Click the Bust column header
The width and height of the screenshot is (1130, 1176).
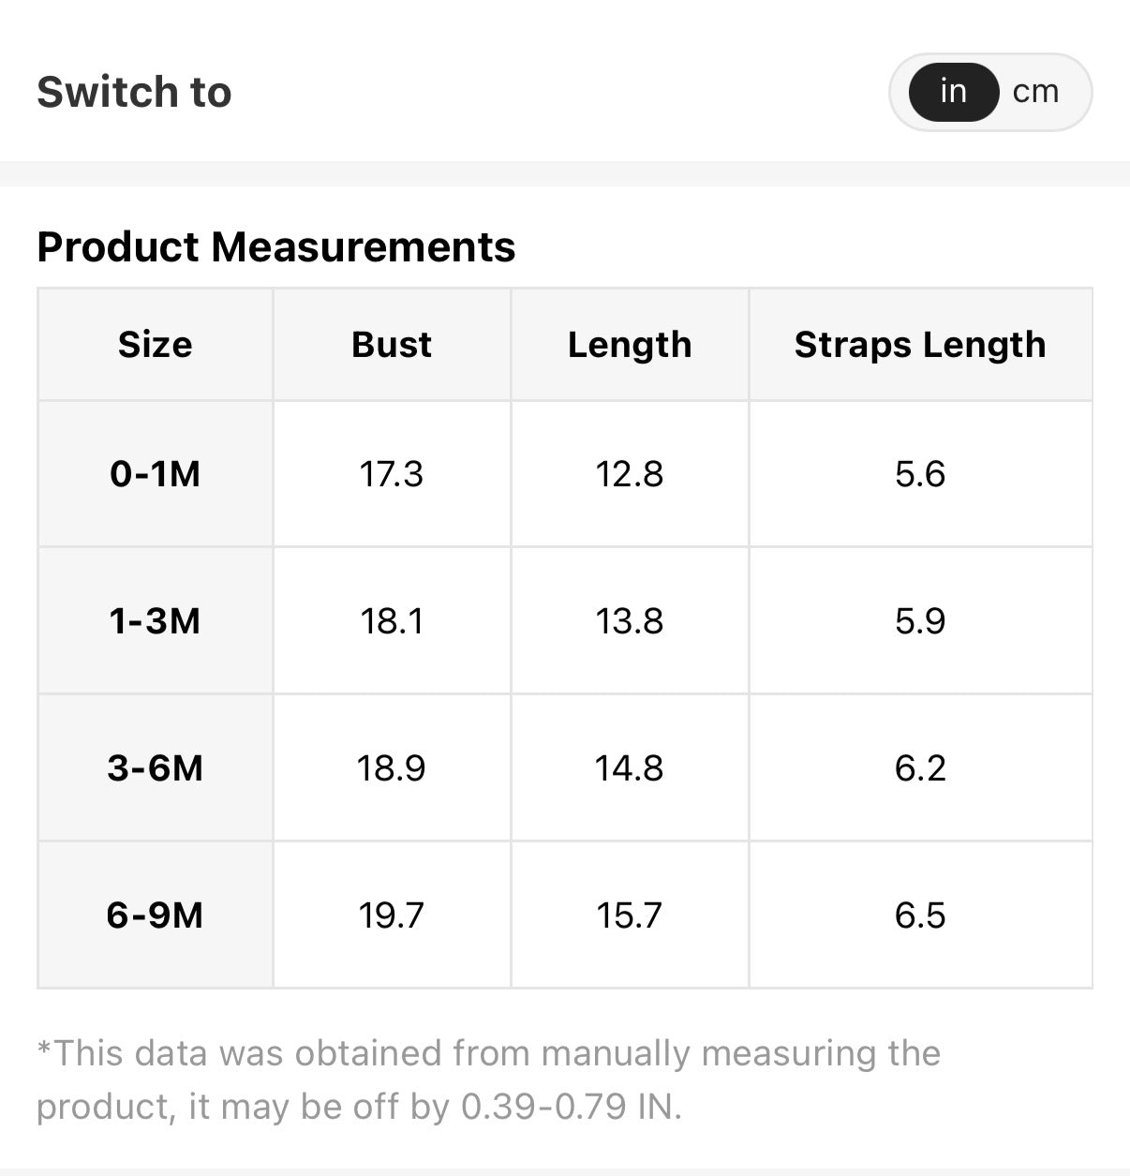pyautogui.click(x=392, y=345)
